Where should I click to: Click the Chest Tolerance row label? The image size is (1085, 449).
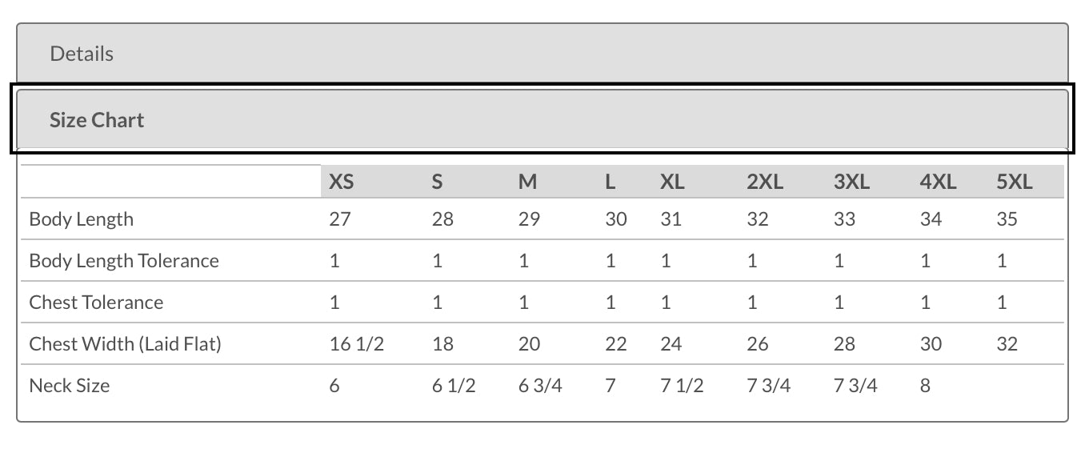[96, 303]
